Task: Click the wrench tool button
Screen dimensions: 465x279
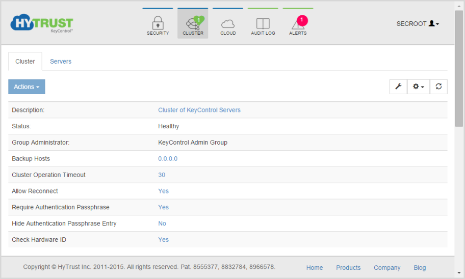Action: pos(398,87)
